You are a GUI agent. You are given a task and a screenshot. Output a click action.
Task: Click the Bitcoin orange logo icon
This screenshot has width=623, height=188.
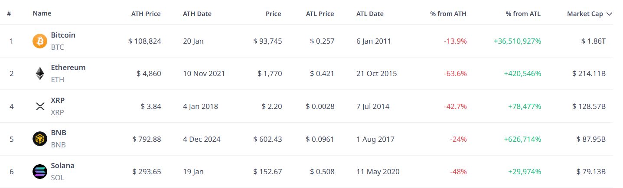click(40, 41)
